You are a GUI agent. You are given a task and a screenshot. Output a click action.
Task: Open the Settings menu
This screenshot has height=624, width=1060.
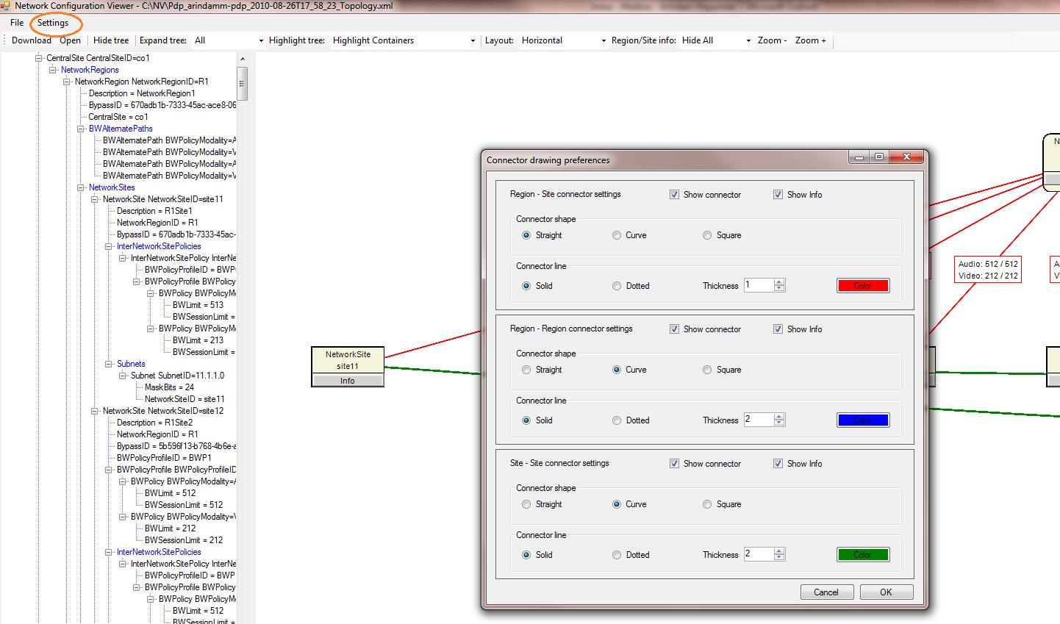pos(53,23)
